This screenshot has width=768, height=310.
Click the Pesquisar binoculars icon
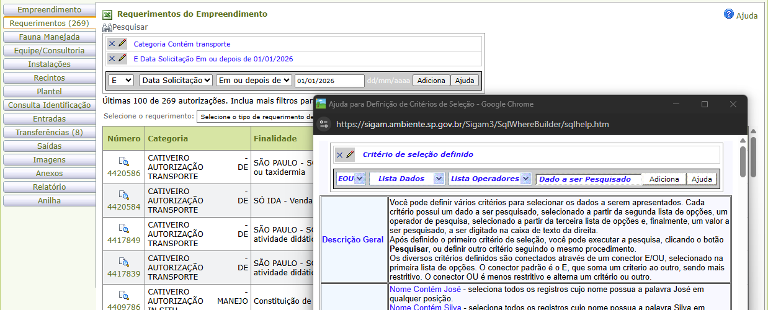click(x=107, y=28)
